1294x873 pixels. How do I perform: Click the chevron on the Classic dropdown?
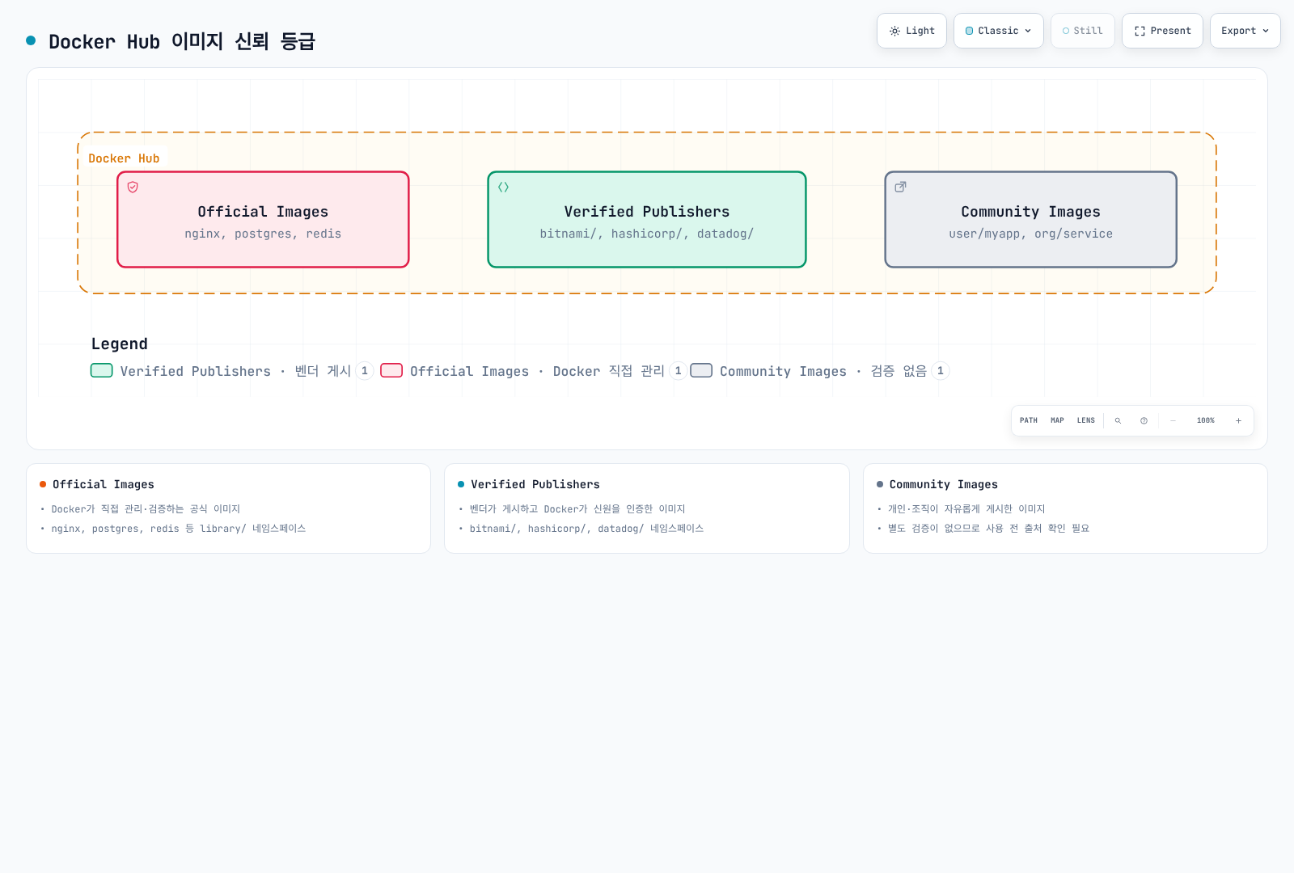pyautogui.click(x=1028, y=31)
